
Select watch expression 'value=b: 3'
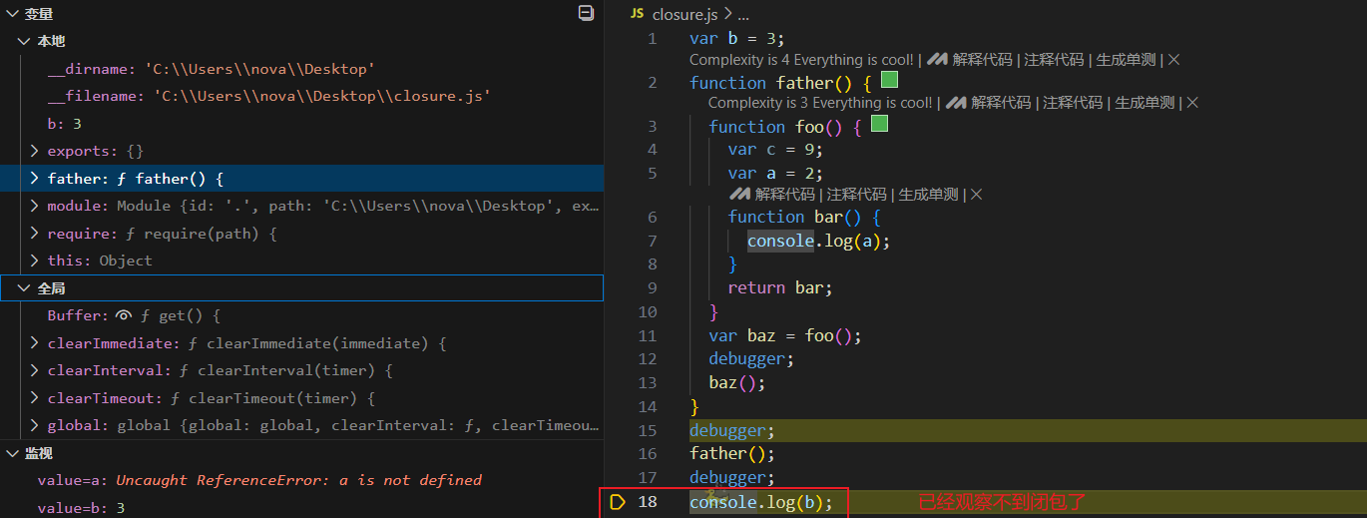tap(301, 507)
